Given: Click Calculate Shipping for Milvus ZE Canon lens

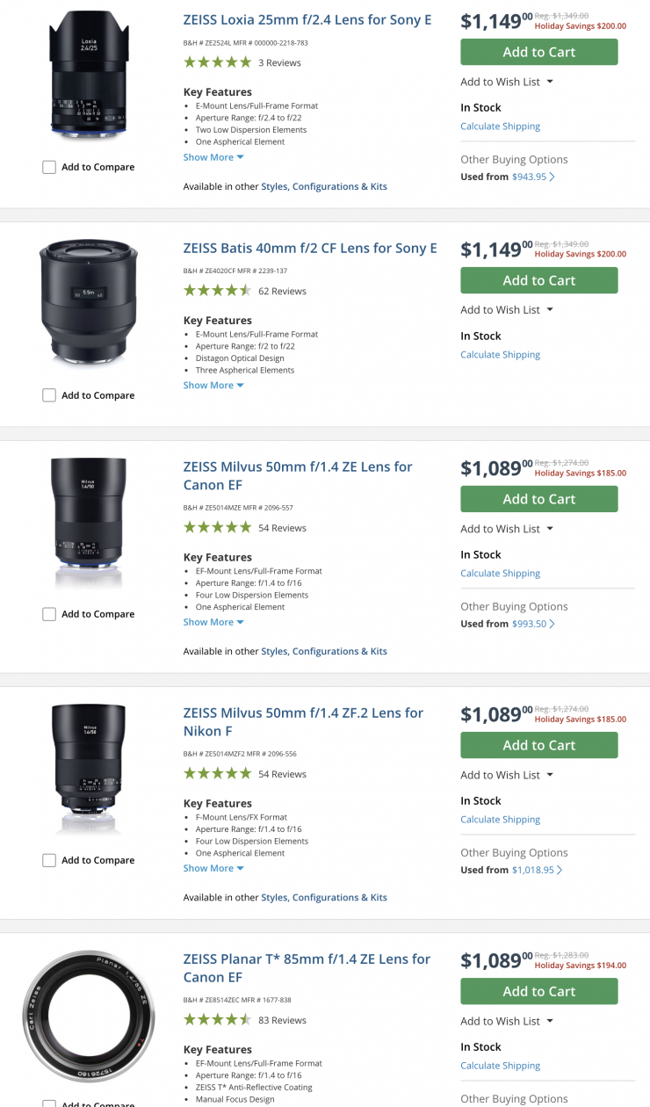Looking at the screenshot, I should point(500,574).
